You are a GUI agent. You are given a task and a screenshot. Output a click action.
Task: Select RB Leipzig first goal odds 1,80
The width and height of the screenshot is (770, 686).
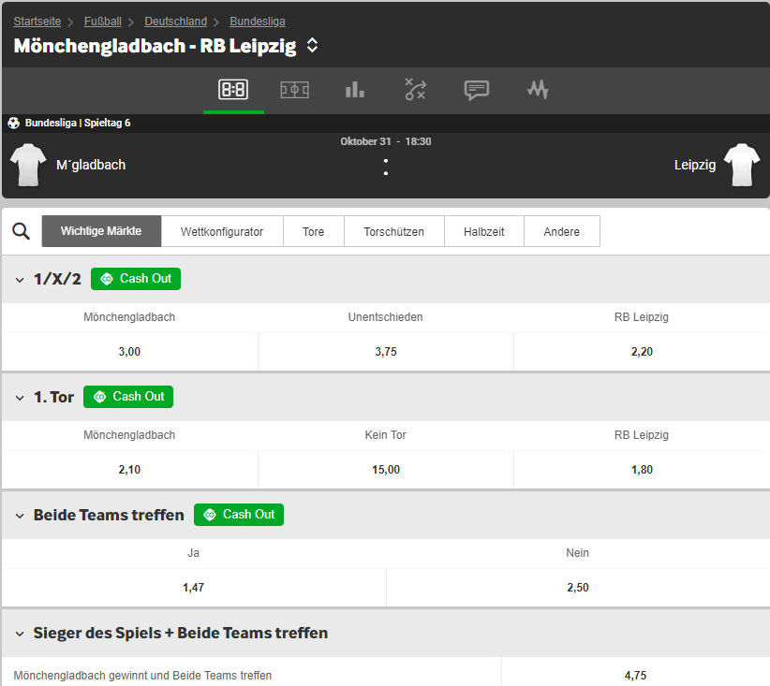(642, 470)
